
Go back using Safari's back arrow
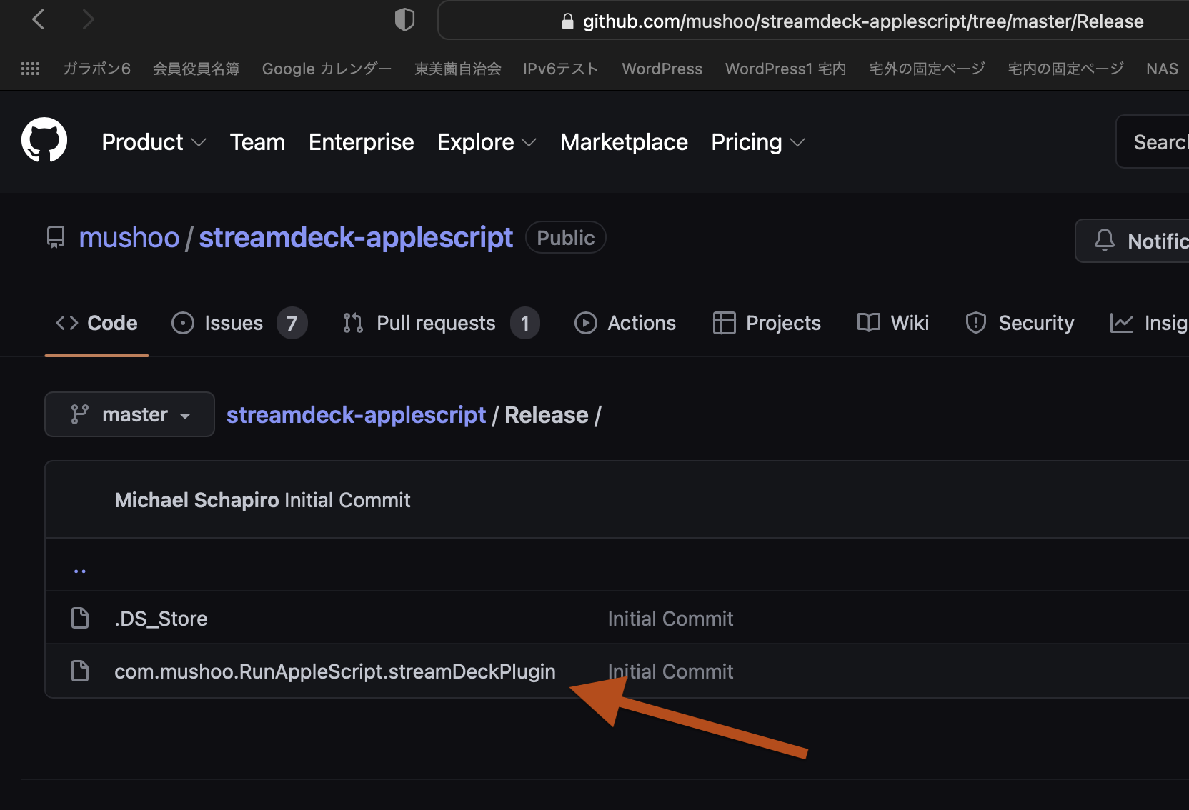coord(39,20)
